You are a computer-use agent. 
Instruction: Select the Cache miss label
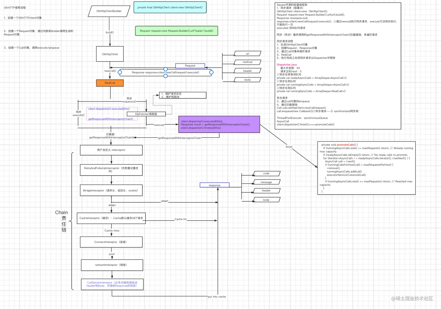(112, 231)
